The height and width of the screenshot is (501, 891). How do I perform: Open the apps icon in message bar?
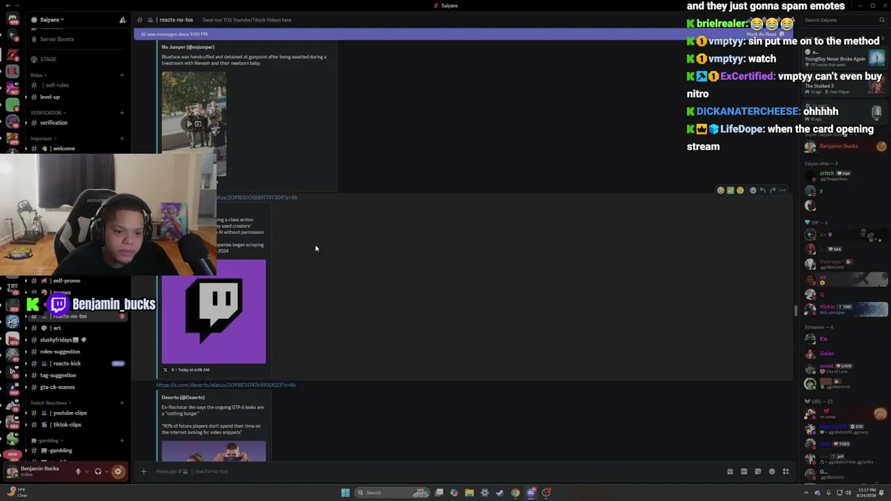785,472
